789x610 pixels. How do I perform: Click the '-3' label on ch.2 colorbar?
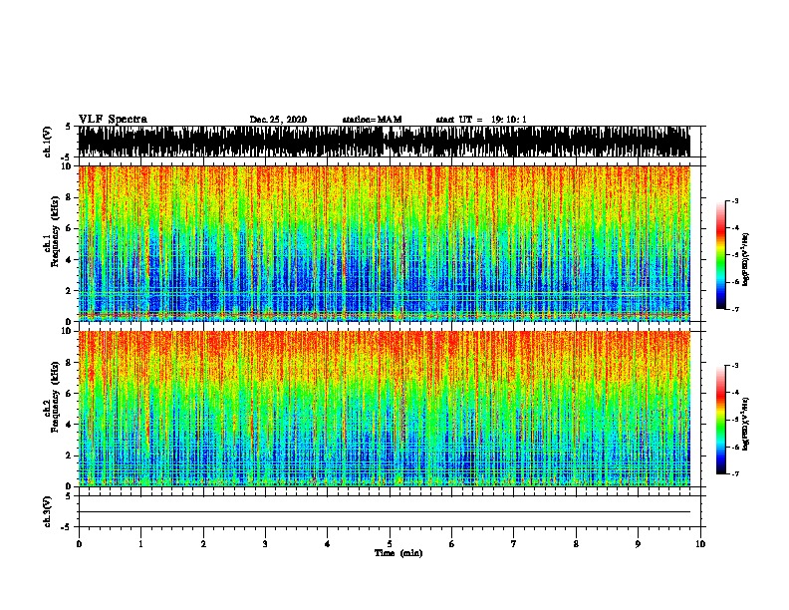click(x=734, y=366)
